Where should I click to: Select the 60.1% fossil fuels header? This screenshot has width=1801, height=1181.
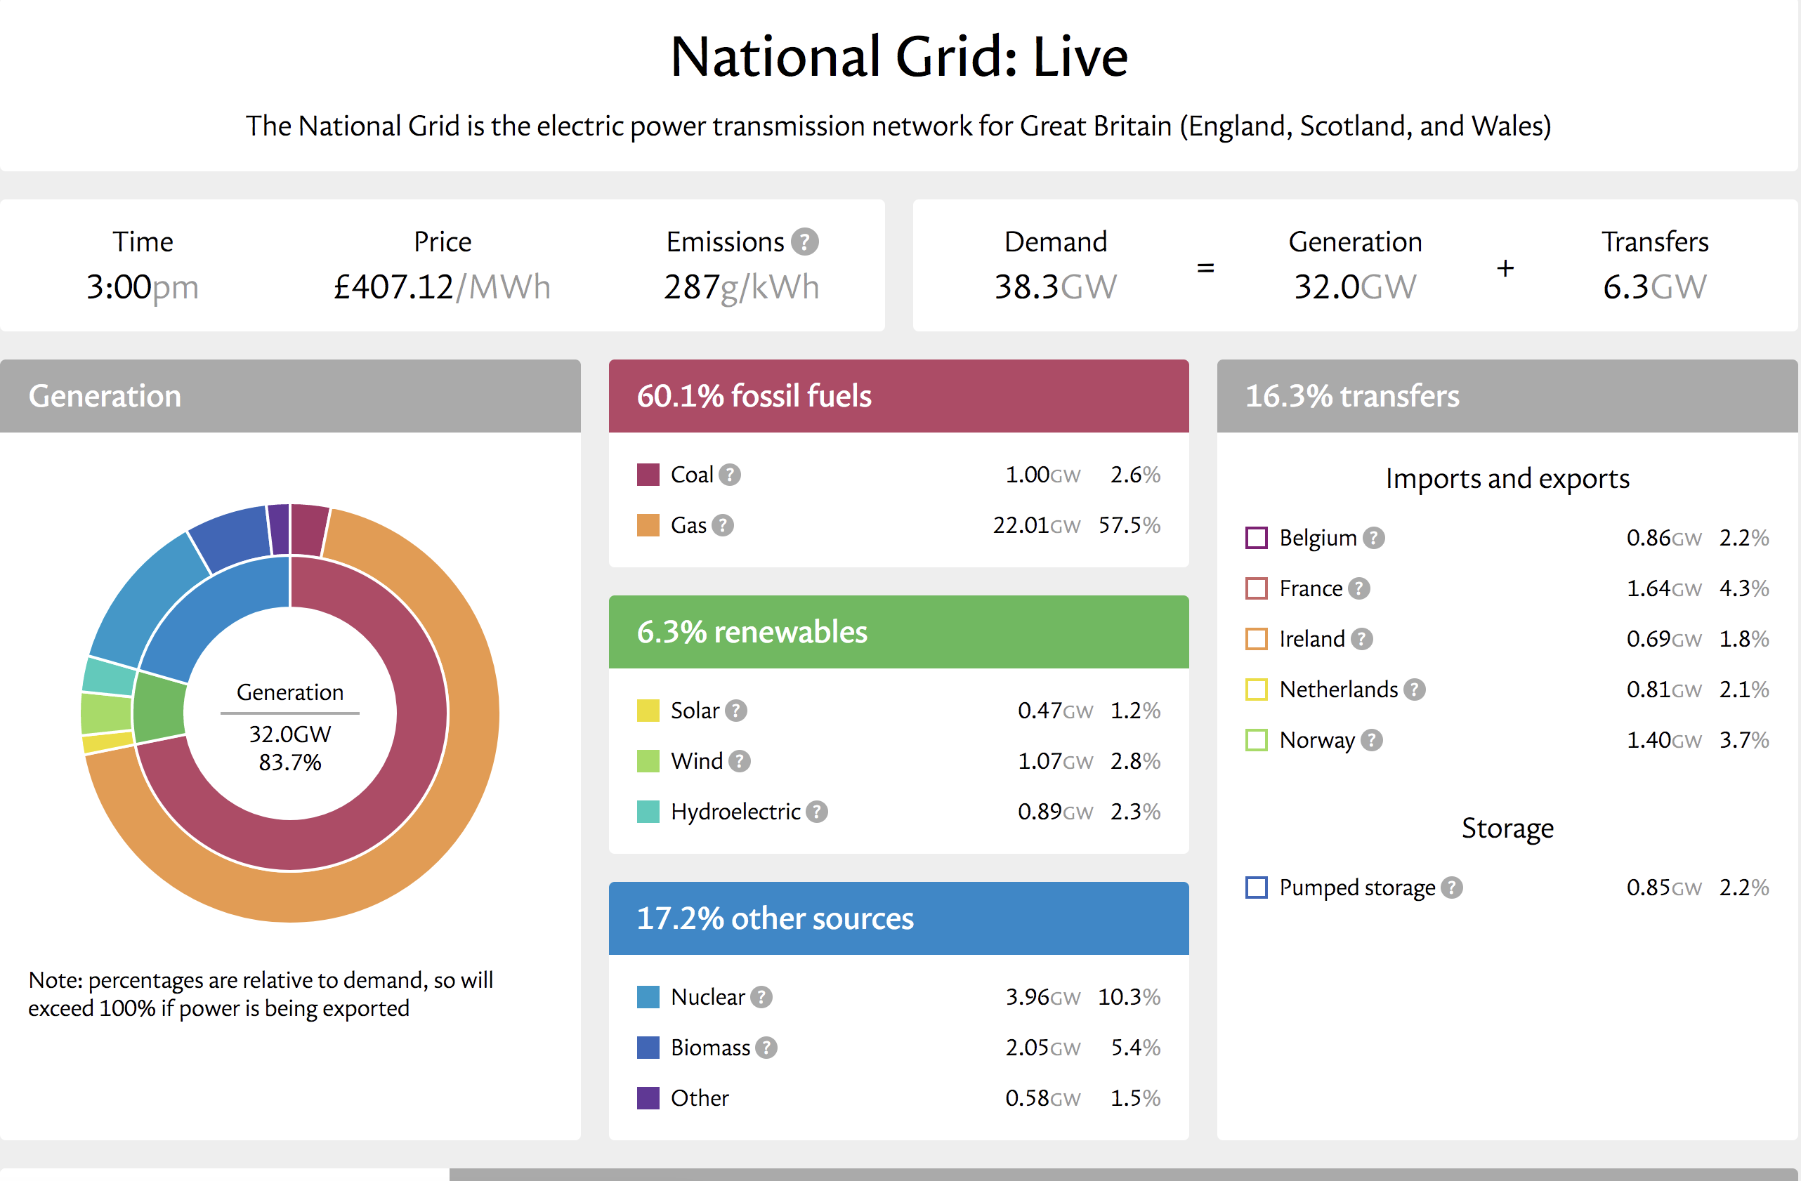point(898,397)
